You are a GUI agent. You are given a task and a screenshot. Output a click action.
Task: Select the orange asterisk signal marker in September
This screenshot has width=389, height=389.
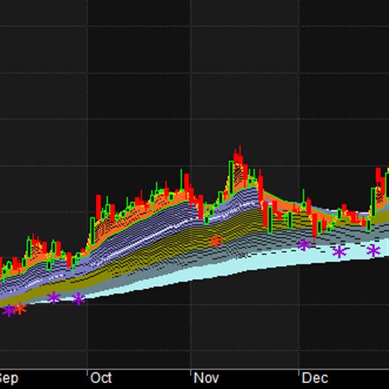(x=20, y=309)
